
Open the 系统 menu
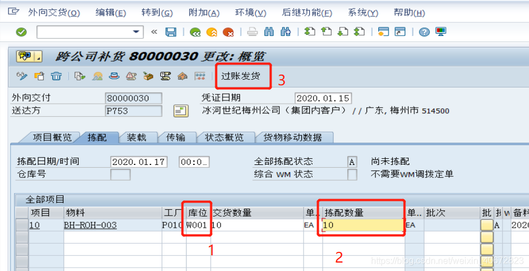(363, 13)
